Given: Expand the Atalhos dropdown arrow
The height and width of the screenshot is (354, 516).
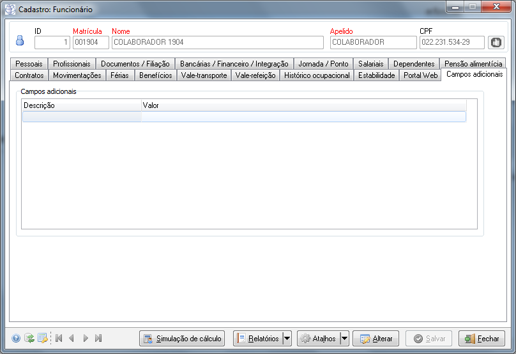Looking at the screenshot, I should click(344, 339).
